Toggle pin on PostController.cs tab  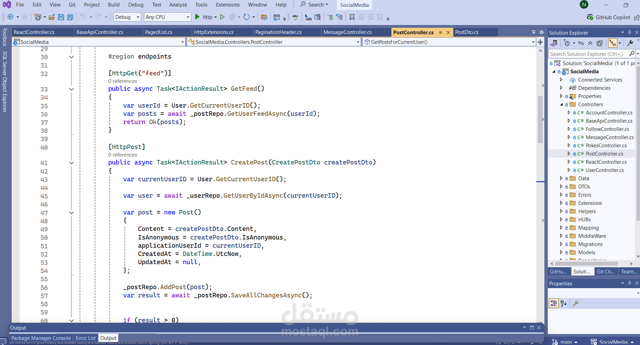440,33
